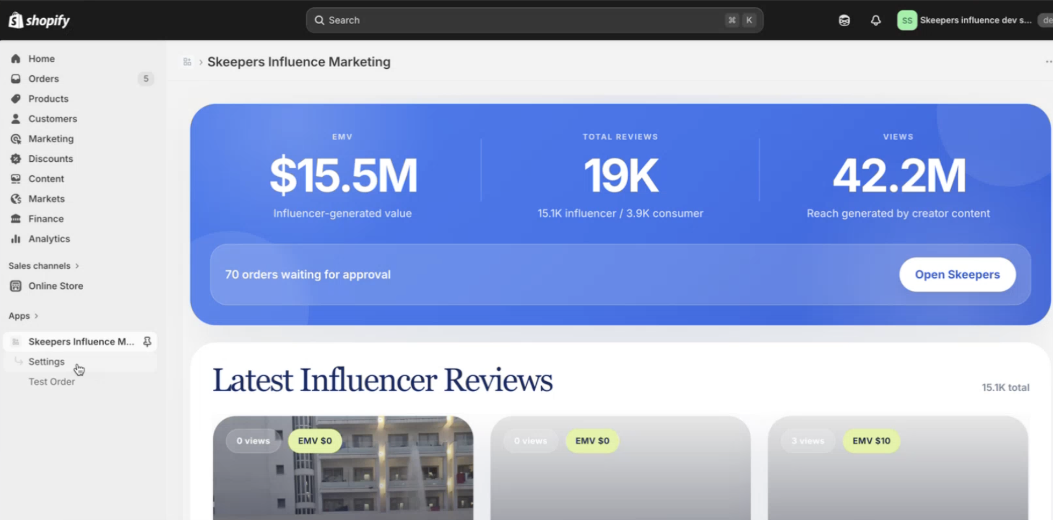
Task: Click the Online Store storefront icon
Action: pos(16,286)
